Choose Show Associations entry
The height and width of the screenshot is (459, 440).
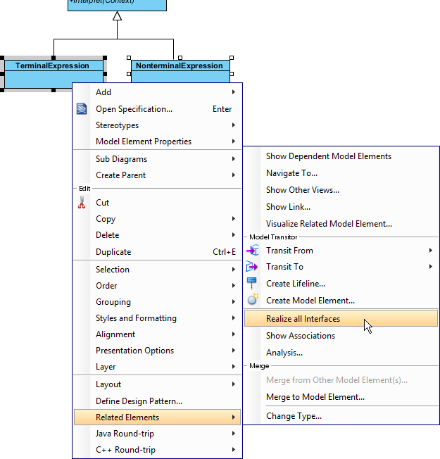tap(341, 336)
